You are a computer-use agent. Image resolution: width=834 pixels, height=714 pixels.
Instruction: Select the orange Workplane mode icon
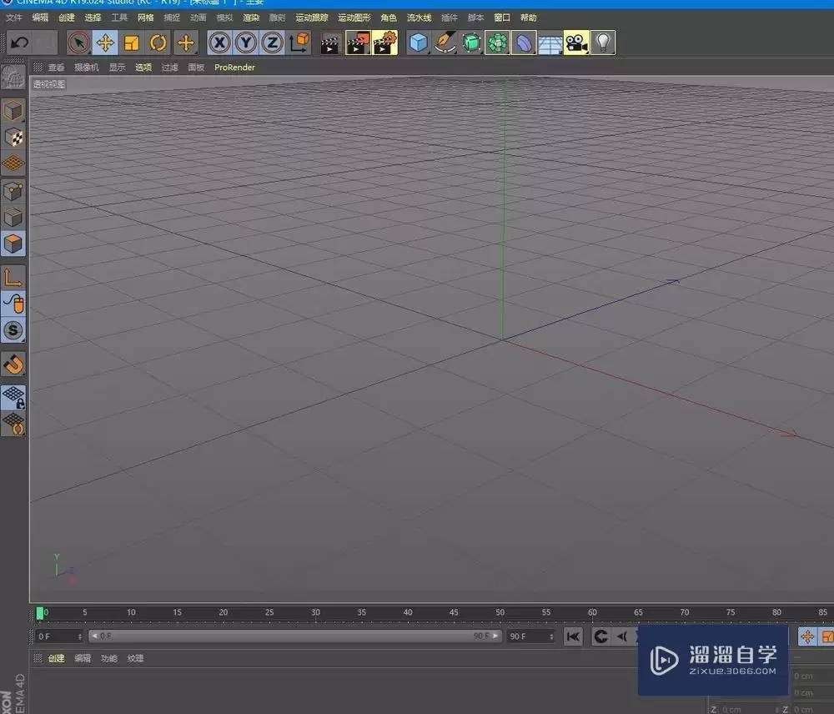(13, 163)
